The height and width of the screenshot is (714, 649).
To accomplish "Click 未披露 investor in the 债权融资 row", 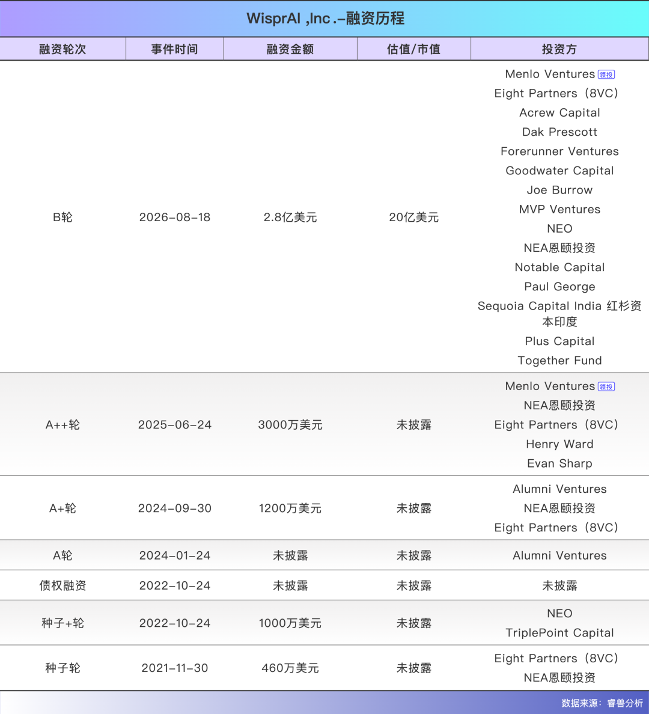I will (559, 585).
